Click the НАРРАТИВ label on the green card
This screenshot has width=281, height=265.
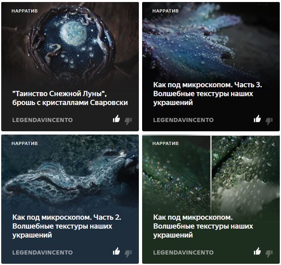click(166, 143)
